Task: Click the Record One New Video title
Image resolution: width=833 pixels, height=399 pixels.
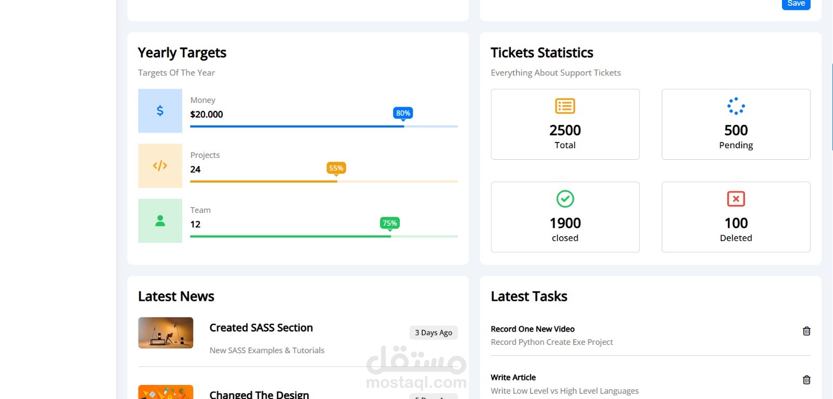Action: [x=533, y=329]
